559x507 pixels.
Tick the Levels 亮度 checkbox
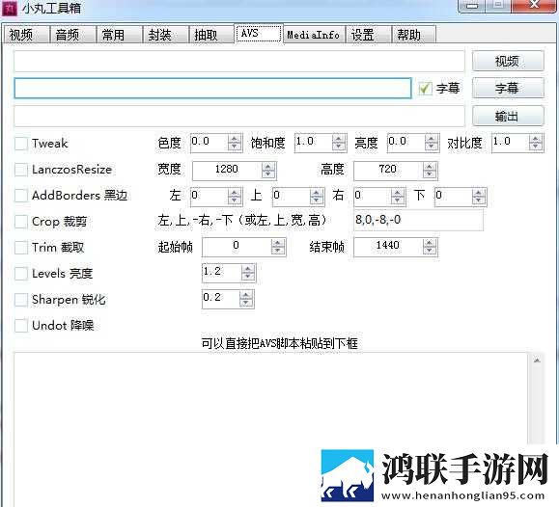[x=20, y=274]
